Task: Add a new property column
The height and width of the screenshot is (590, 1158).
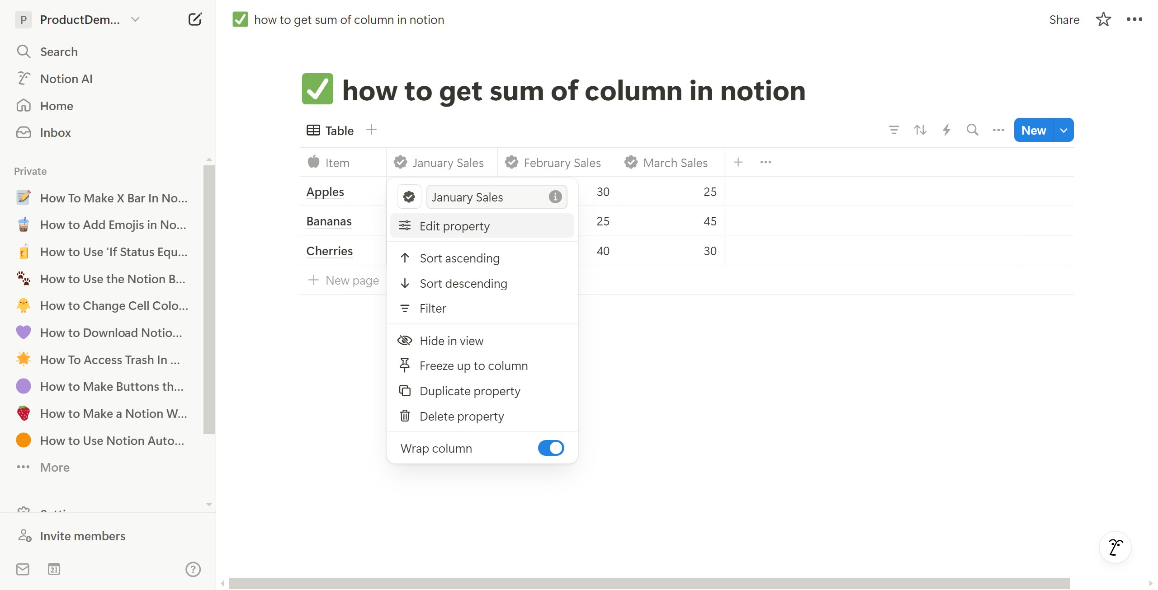Action: click(738, 162)
